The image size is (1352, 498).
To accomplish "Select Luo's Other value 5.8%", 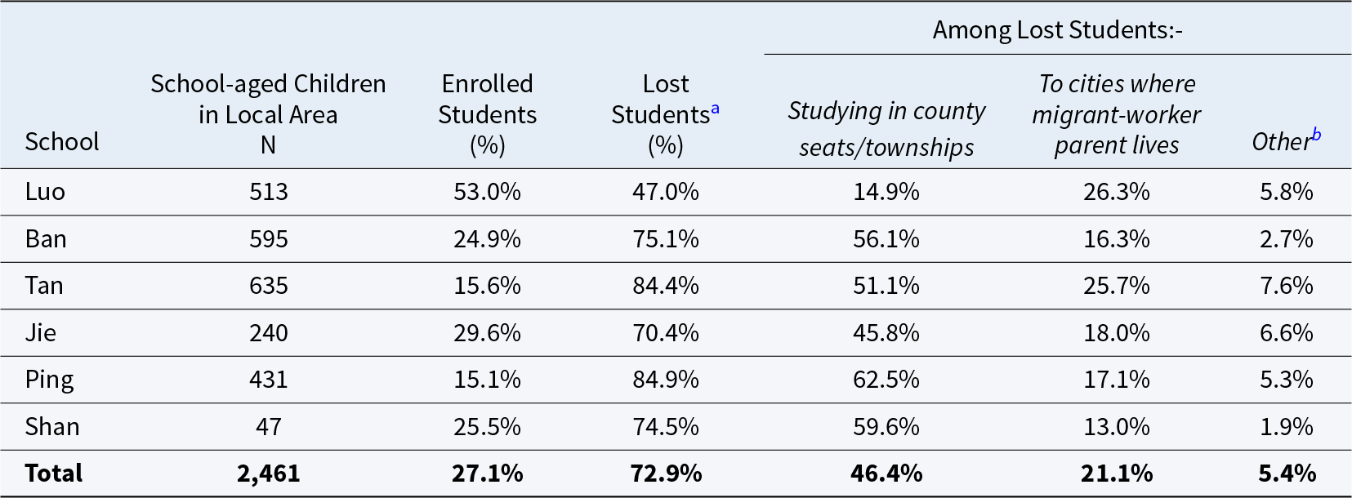I will pyautogui.click(x=1287, y=192).
